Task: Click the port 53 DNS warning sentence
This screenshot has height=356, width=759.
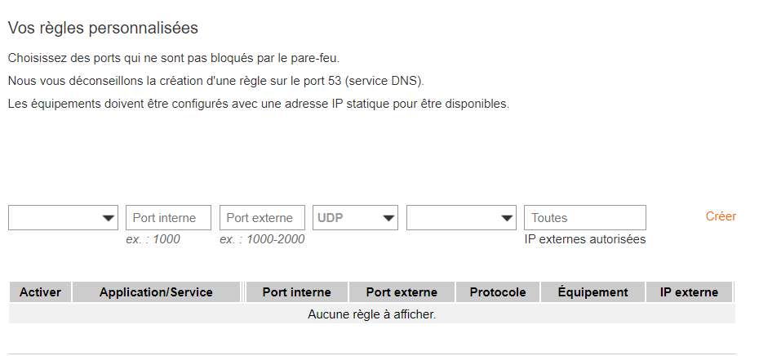Action: (216, 81)
